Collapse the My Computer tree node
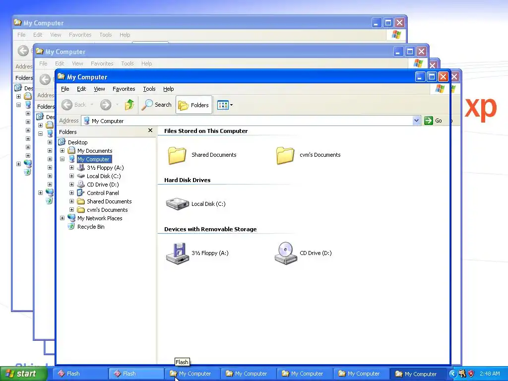 click(62, 159)
